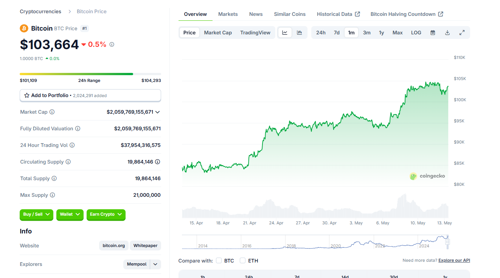The height and width of the screenshot is (278, 500).
Task: Click info icon next to Circulating Supply label
Action: click(68, 162)
